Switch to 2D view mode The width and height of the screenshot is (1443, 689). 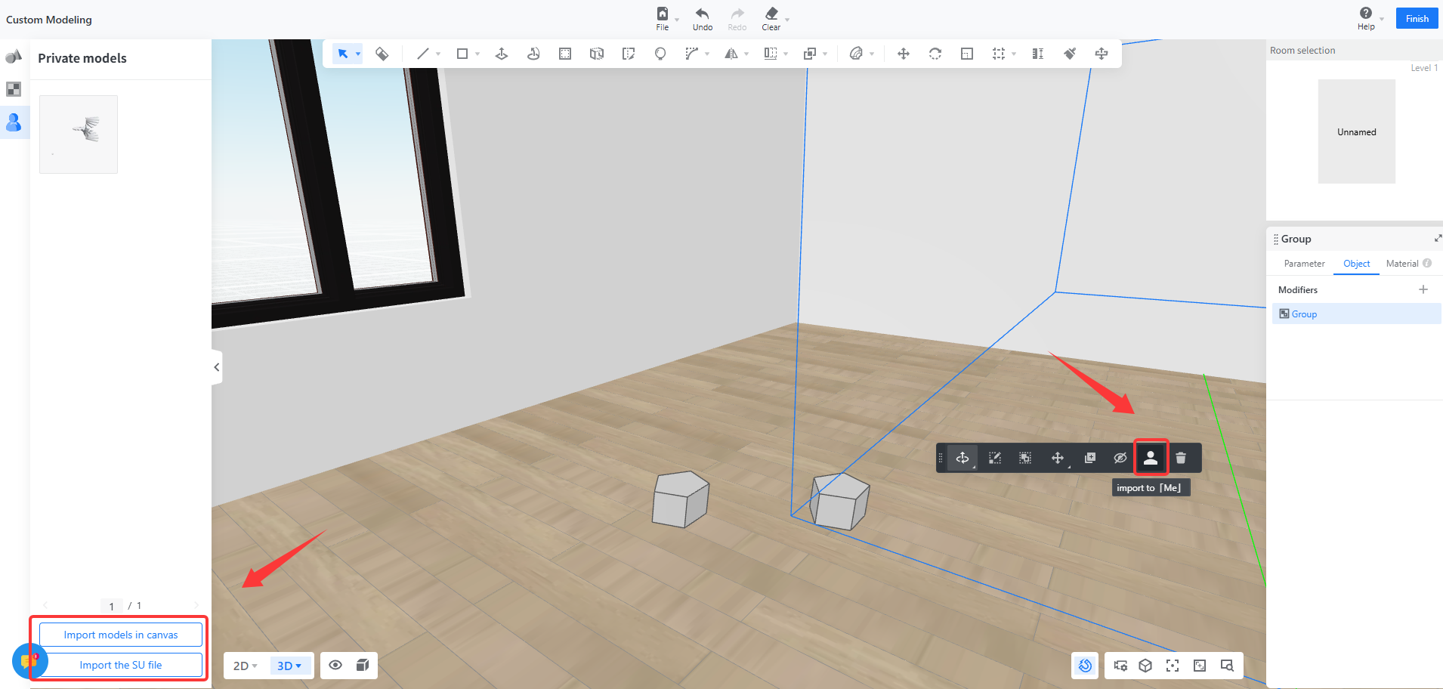(245, 666)
